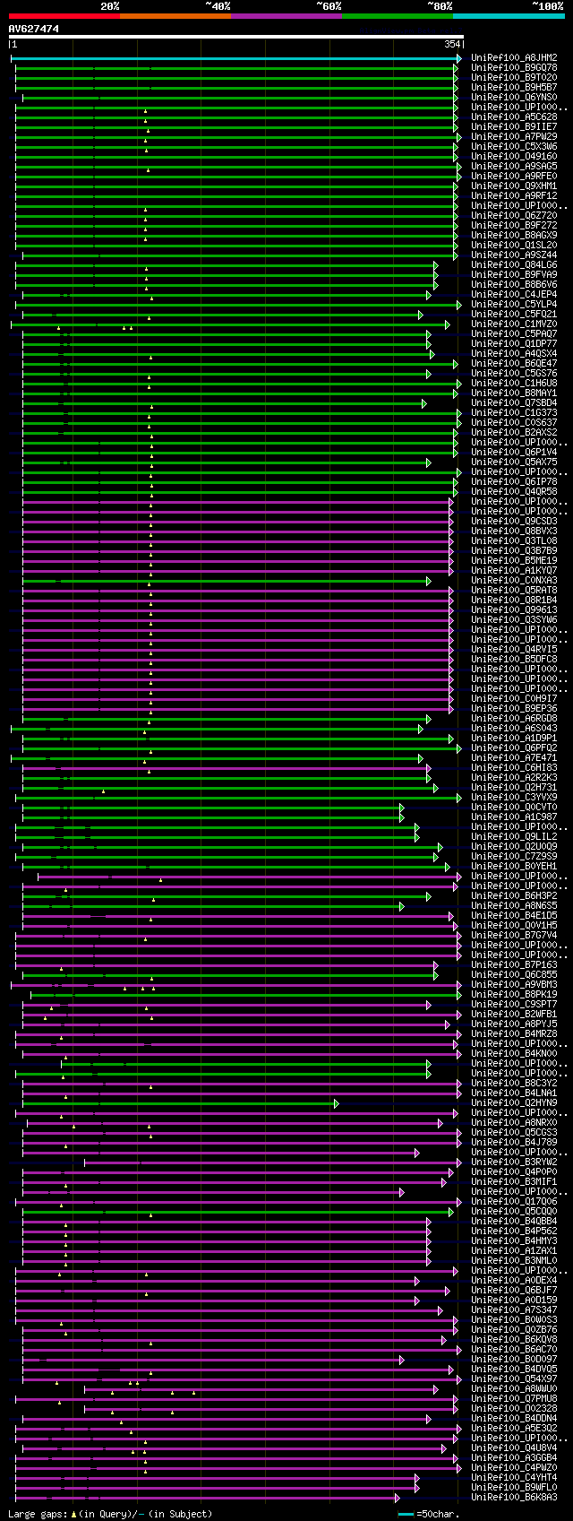Open hit UniRef100_A8JHM2
Screen dimensions: 573x1521
click(514, 58)
